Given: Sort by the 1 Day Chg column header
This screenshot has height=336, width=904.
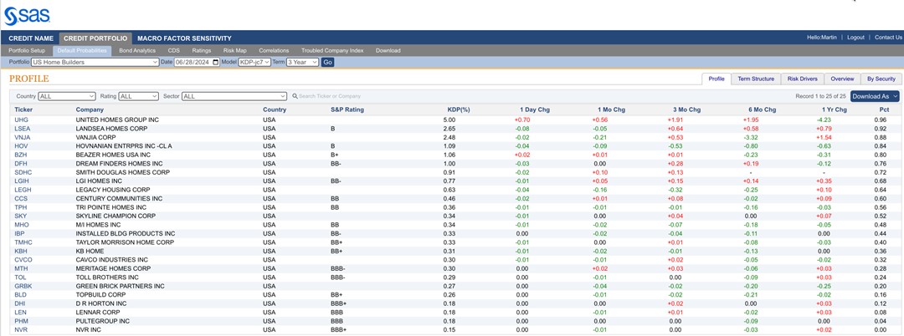Looking at the screenshot, I should pyautogui.click(x=534, y=109).
